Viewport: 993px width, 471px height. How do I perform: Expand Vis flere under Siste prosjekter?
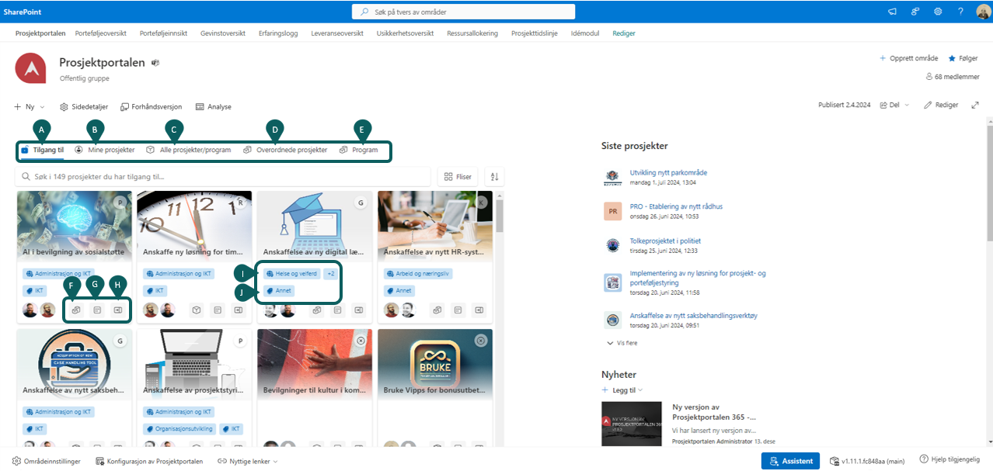[x=624, y=342]
